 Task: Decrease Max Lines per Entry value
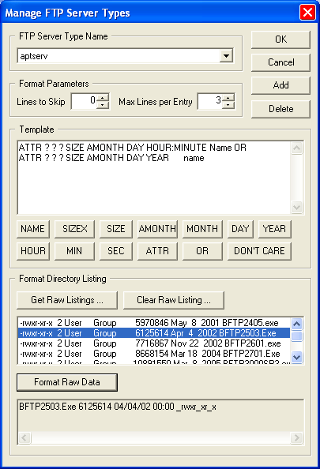[x=228, y=105]
